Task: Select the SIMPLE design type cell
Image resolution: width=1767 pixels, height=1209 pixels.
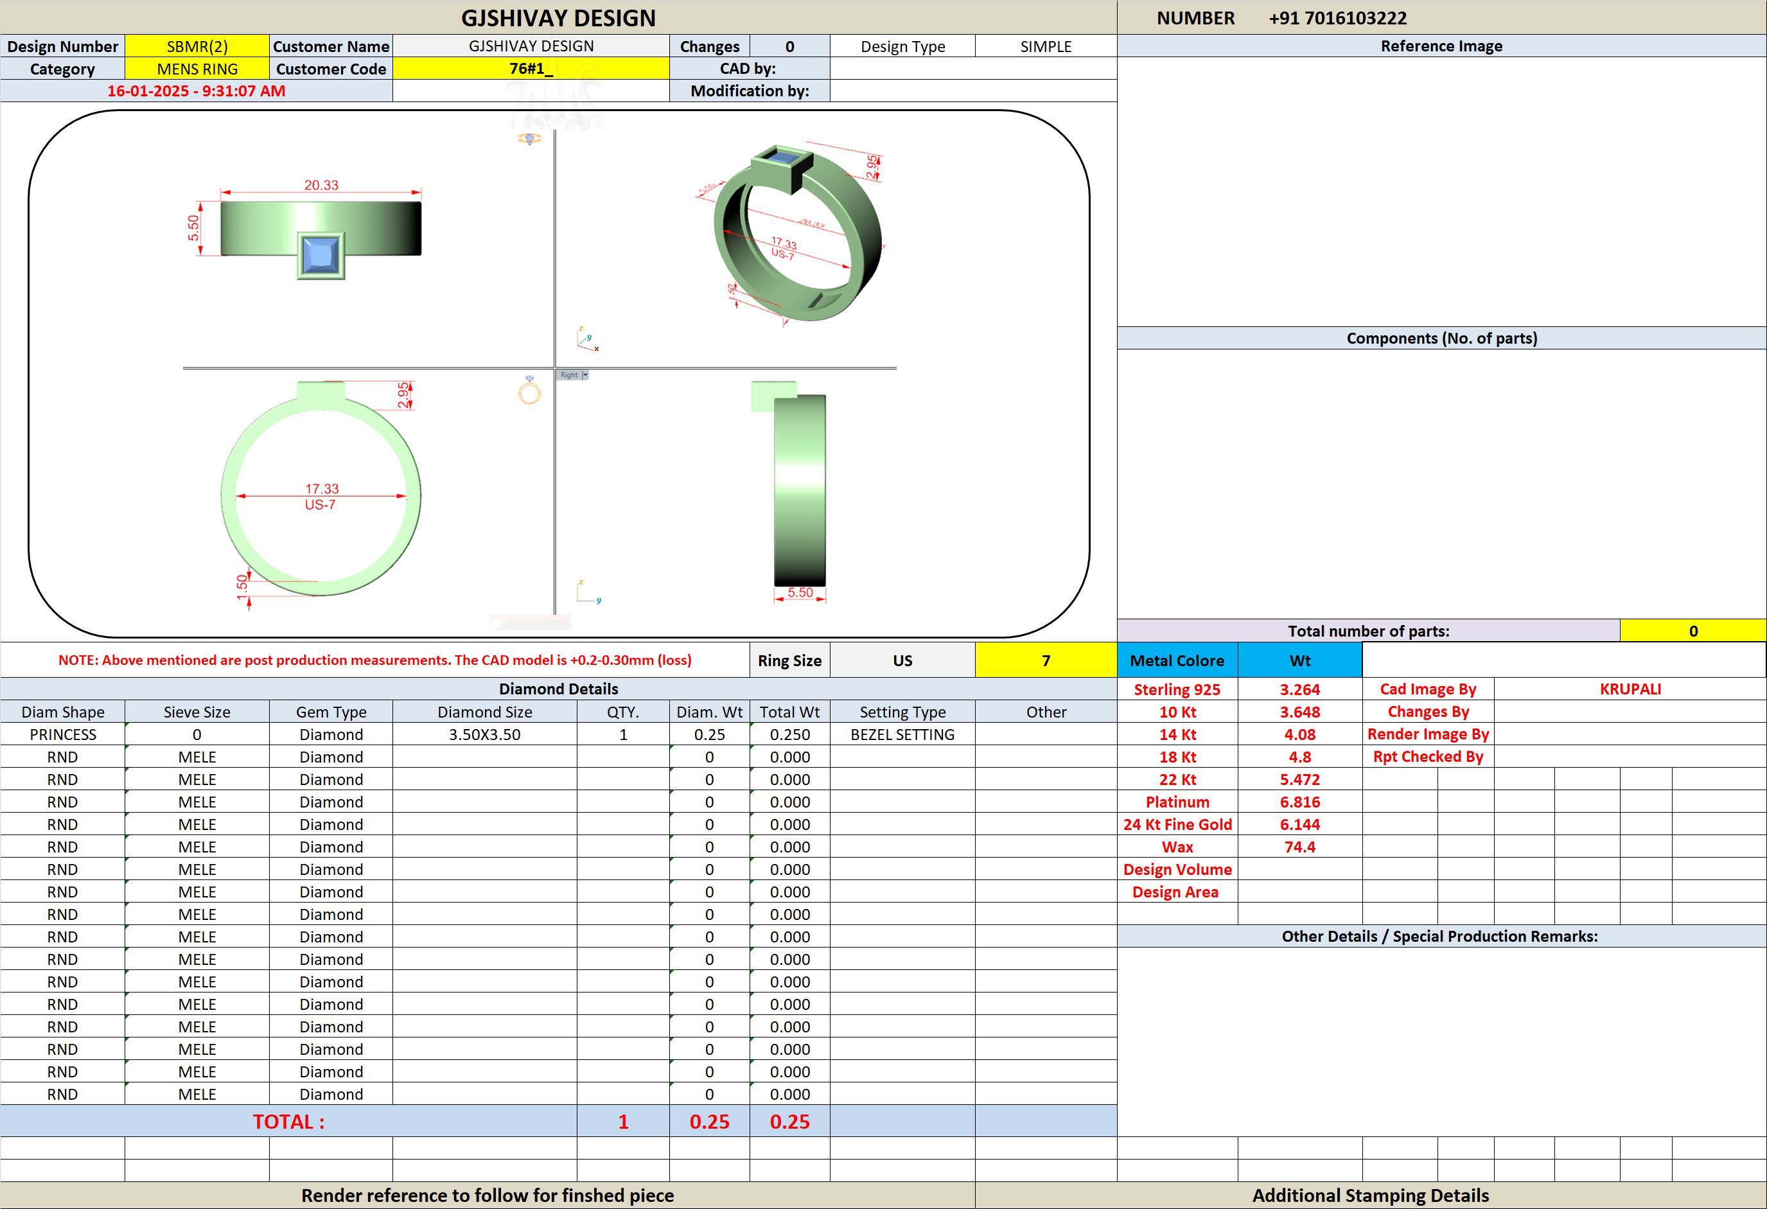Action: click(1046, 46)
